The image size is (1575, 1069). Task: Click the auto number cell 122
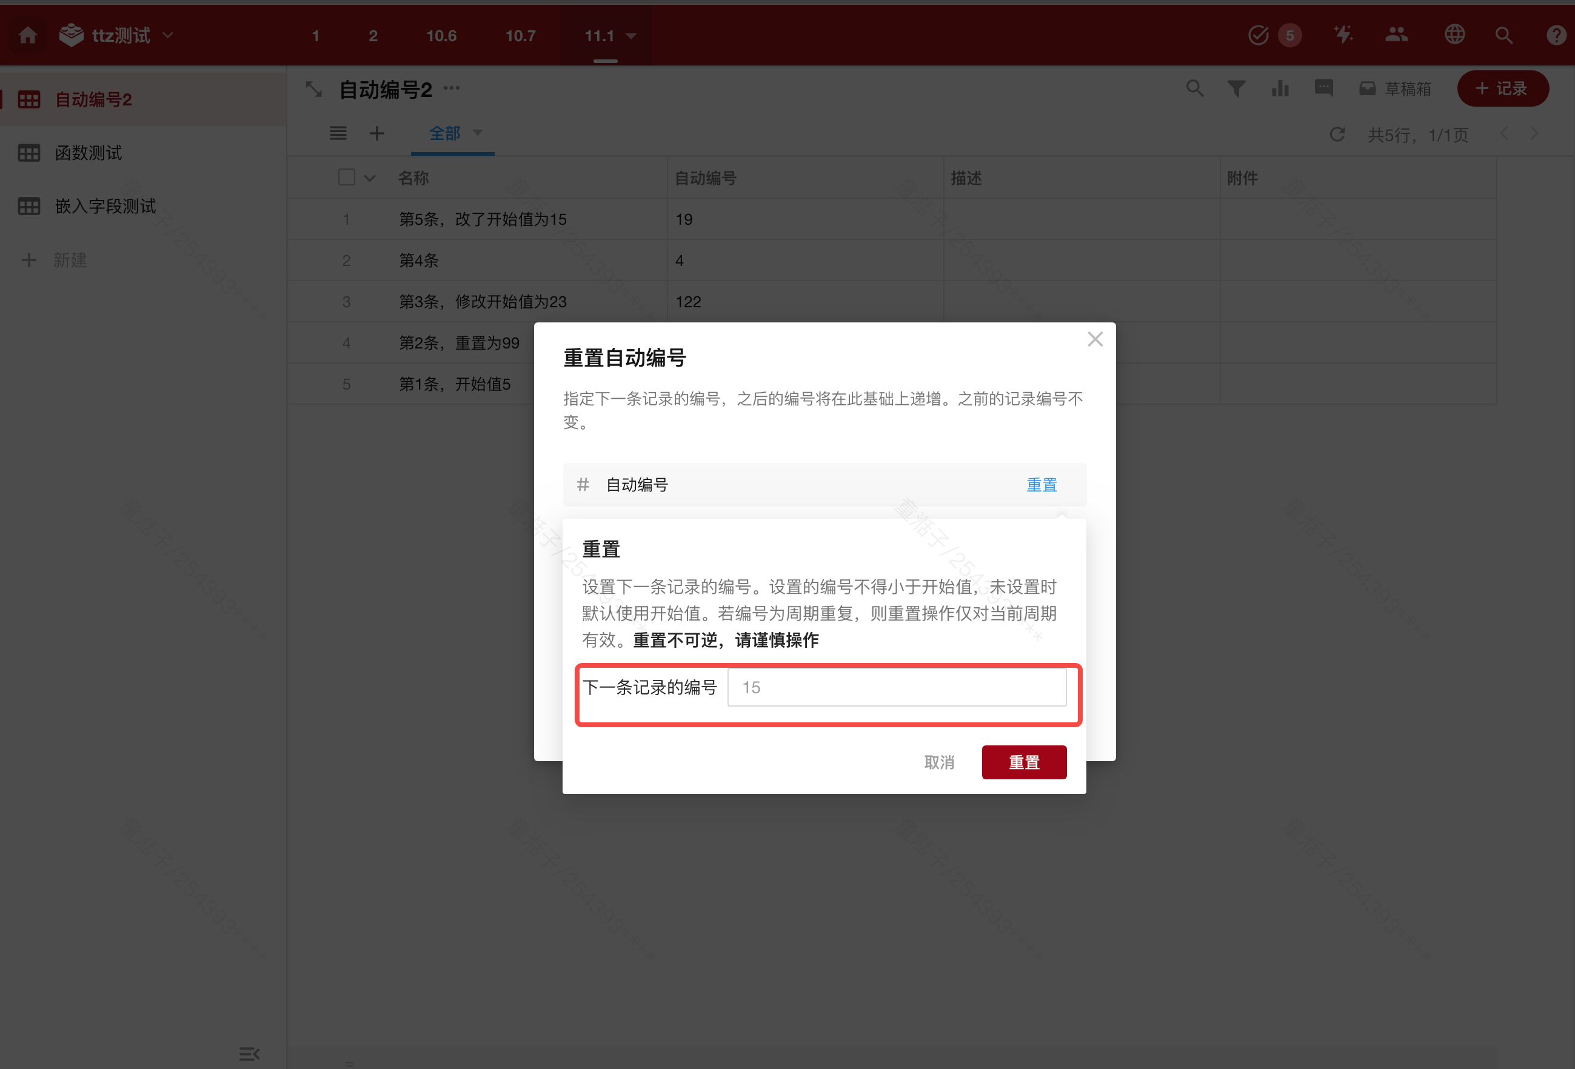(x=805, y=302)
